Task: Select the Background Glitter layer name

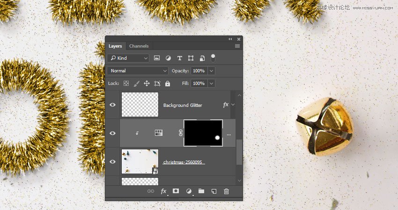Action: (x=183, y=105)
